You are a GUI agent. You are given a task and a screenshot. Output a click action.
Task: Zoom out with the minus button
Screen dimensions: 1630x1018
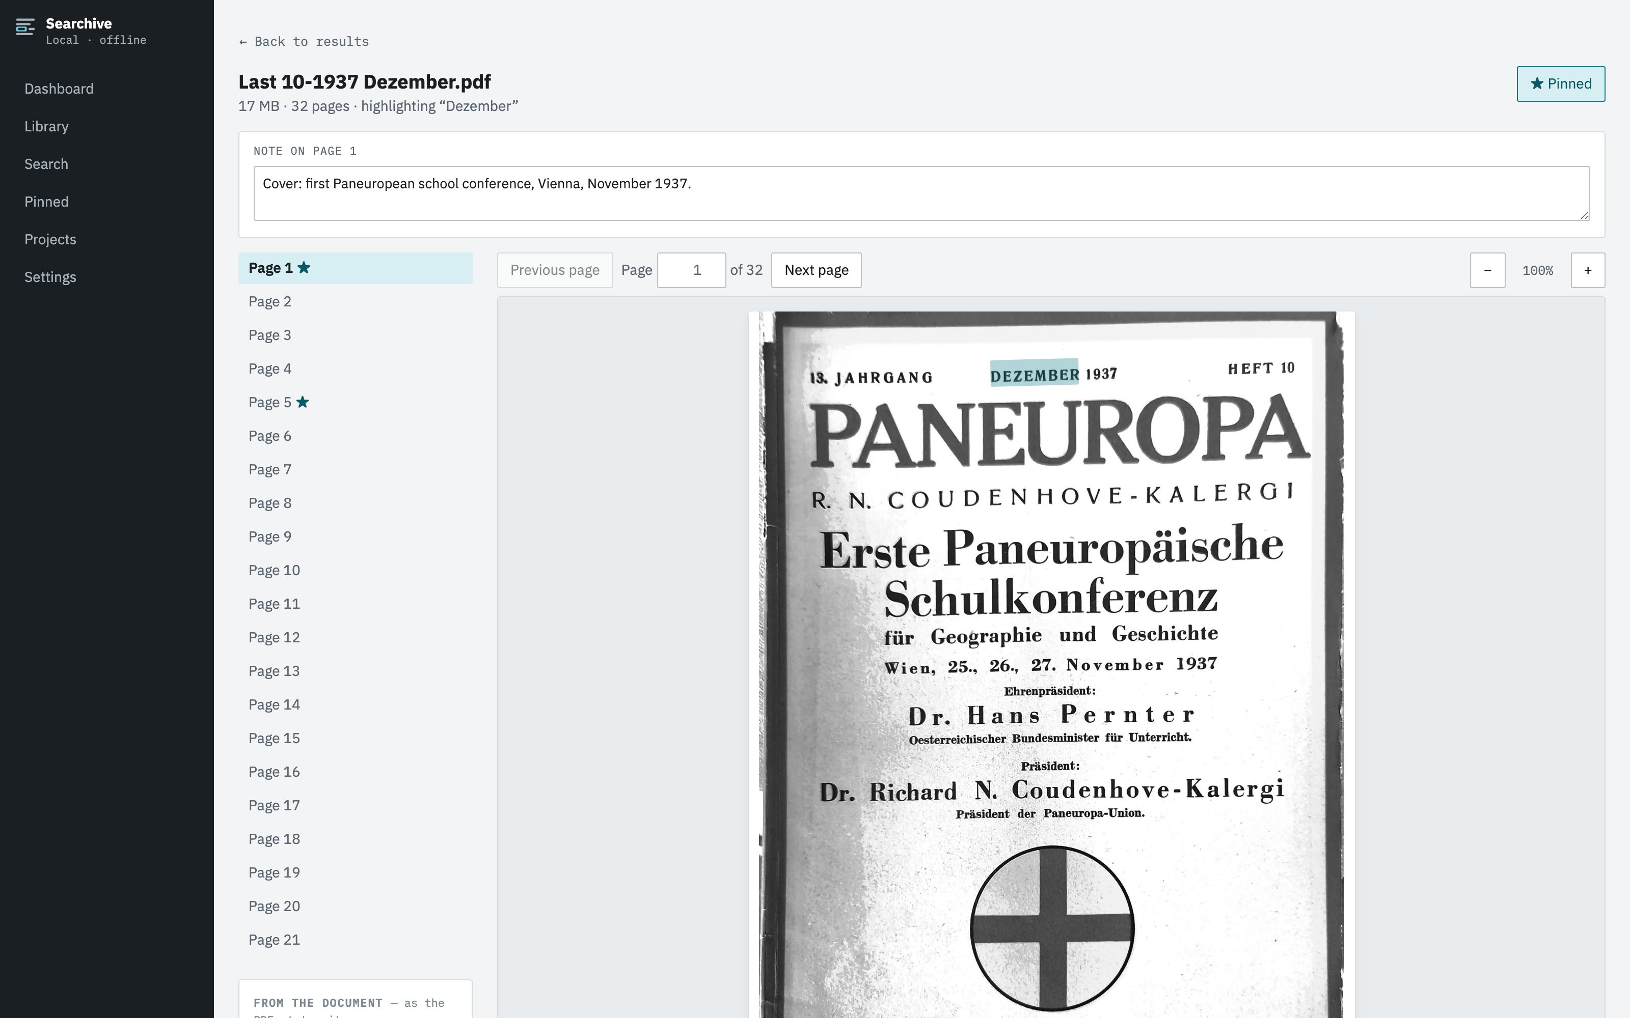(1487, 270)
